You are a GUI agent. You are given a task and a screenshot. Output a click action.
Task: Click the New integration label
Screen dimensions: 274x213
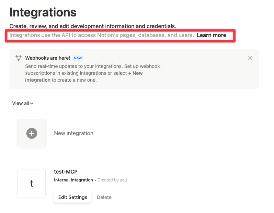pos(73,133)
